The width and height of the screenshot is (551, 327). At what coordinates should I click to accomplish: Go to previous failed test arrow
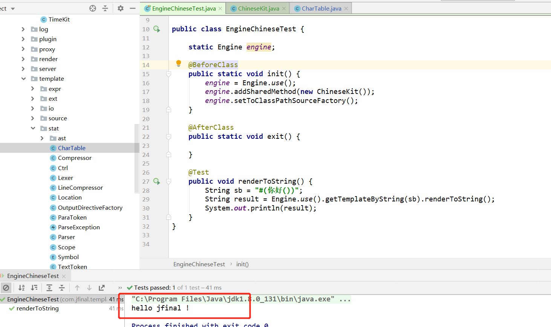coord(77,288)
